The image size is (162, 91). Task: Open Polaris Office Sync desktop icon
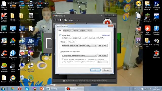(x=147, y=42)
